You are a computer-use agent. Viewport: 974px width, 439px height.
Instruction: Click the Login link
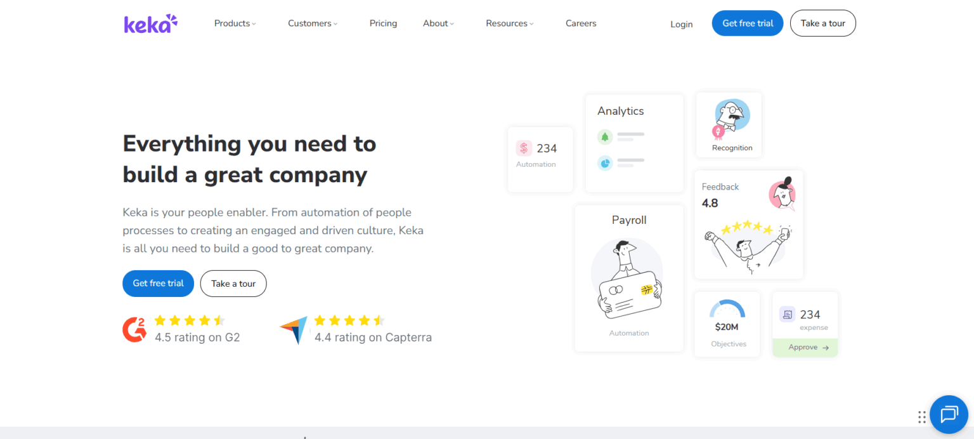coord(682,24)
